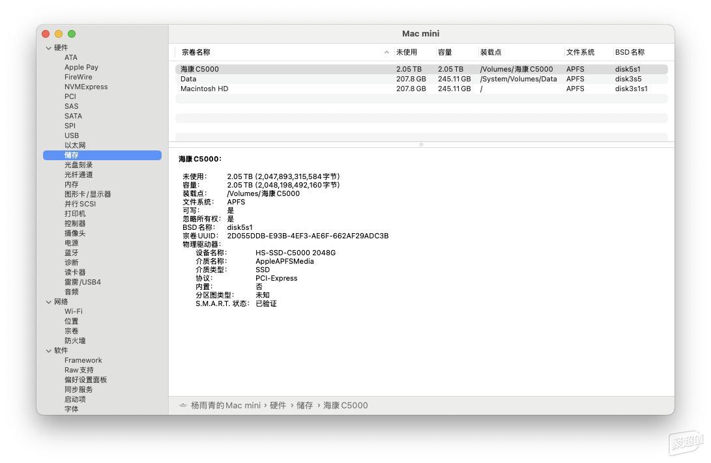711x463 pixels.
Task: Select 防火墙 in the sidebar
Action: tap(75, 341)
